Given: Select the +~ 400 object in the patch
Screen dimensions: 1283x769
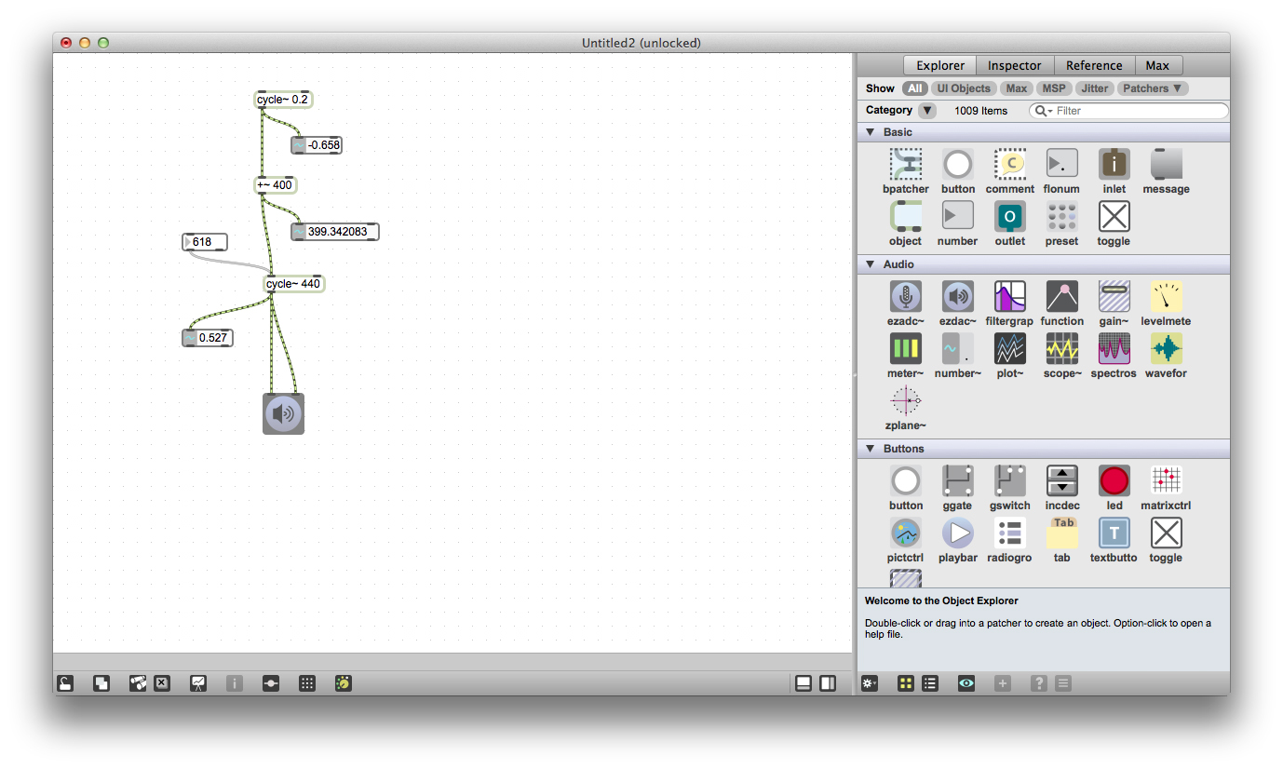Looking at the screenshot, I should 276,185.
